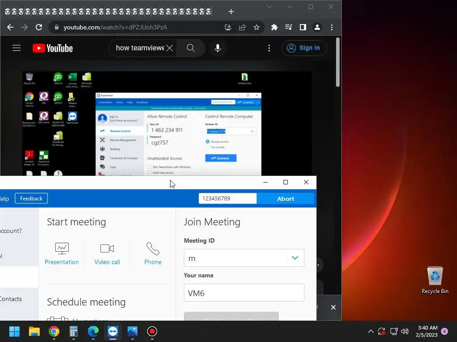
Task: Switch to TeamViewer on taskbar
Action: (113, 331)
